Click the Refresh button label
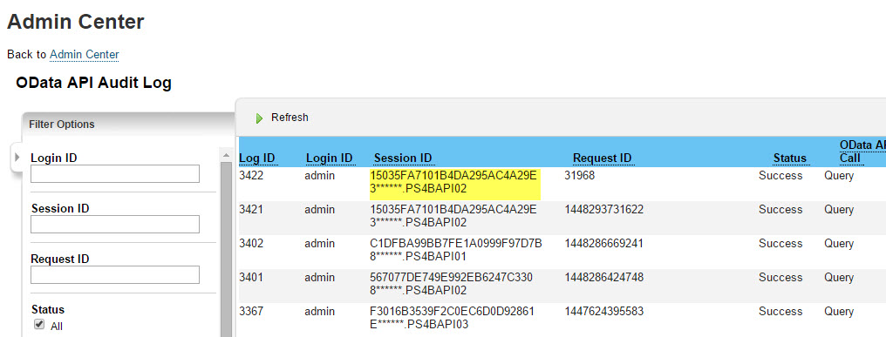Viewport: 886px width, 337px height. 290,118
